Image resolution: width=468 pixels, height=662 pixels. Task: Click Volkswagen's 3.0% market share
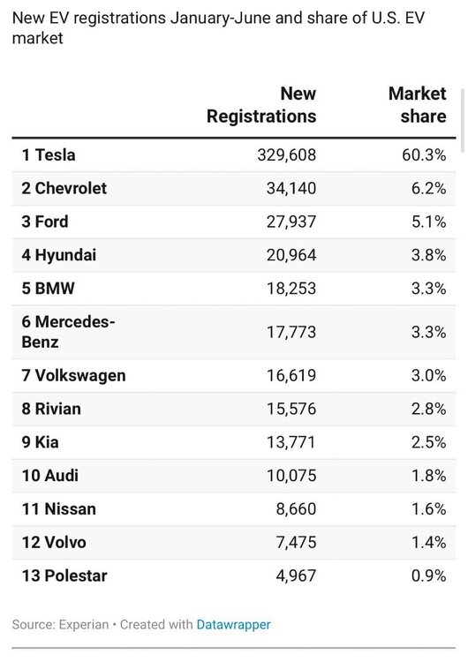point(429,375)
